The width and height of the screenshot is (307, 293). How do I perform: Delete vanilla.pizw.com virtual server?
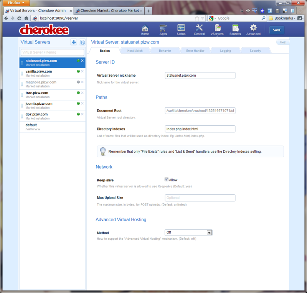(x=83, y=71)
